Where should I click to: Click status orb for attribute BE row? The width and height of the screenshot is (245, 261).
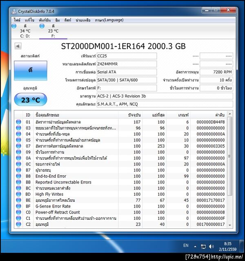pos(19,200)
